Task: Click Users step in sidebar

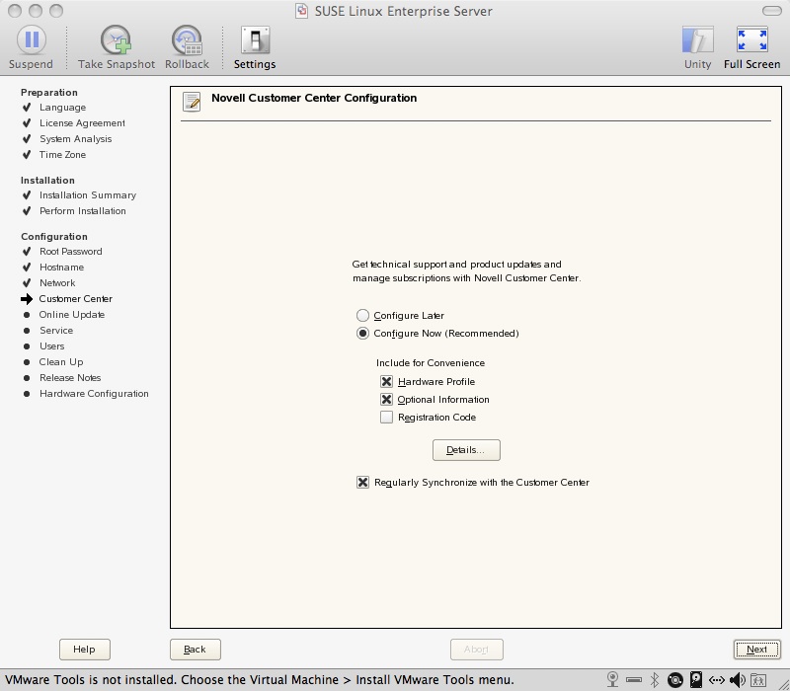Action: [x=52, y=346]
